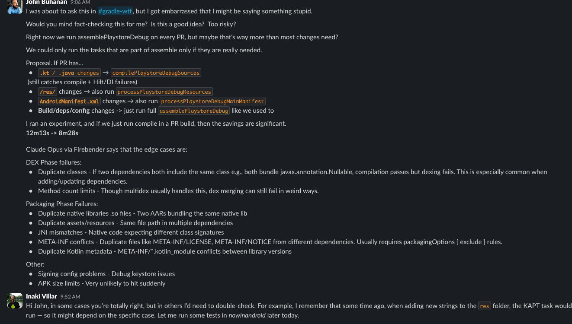This screenshot has height=324, width=572.
Task: Open Inaki Villar's profile from sender name
Action: click(42, 296)
